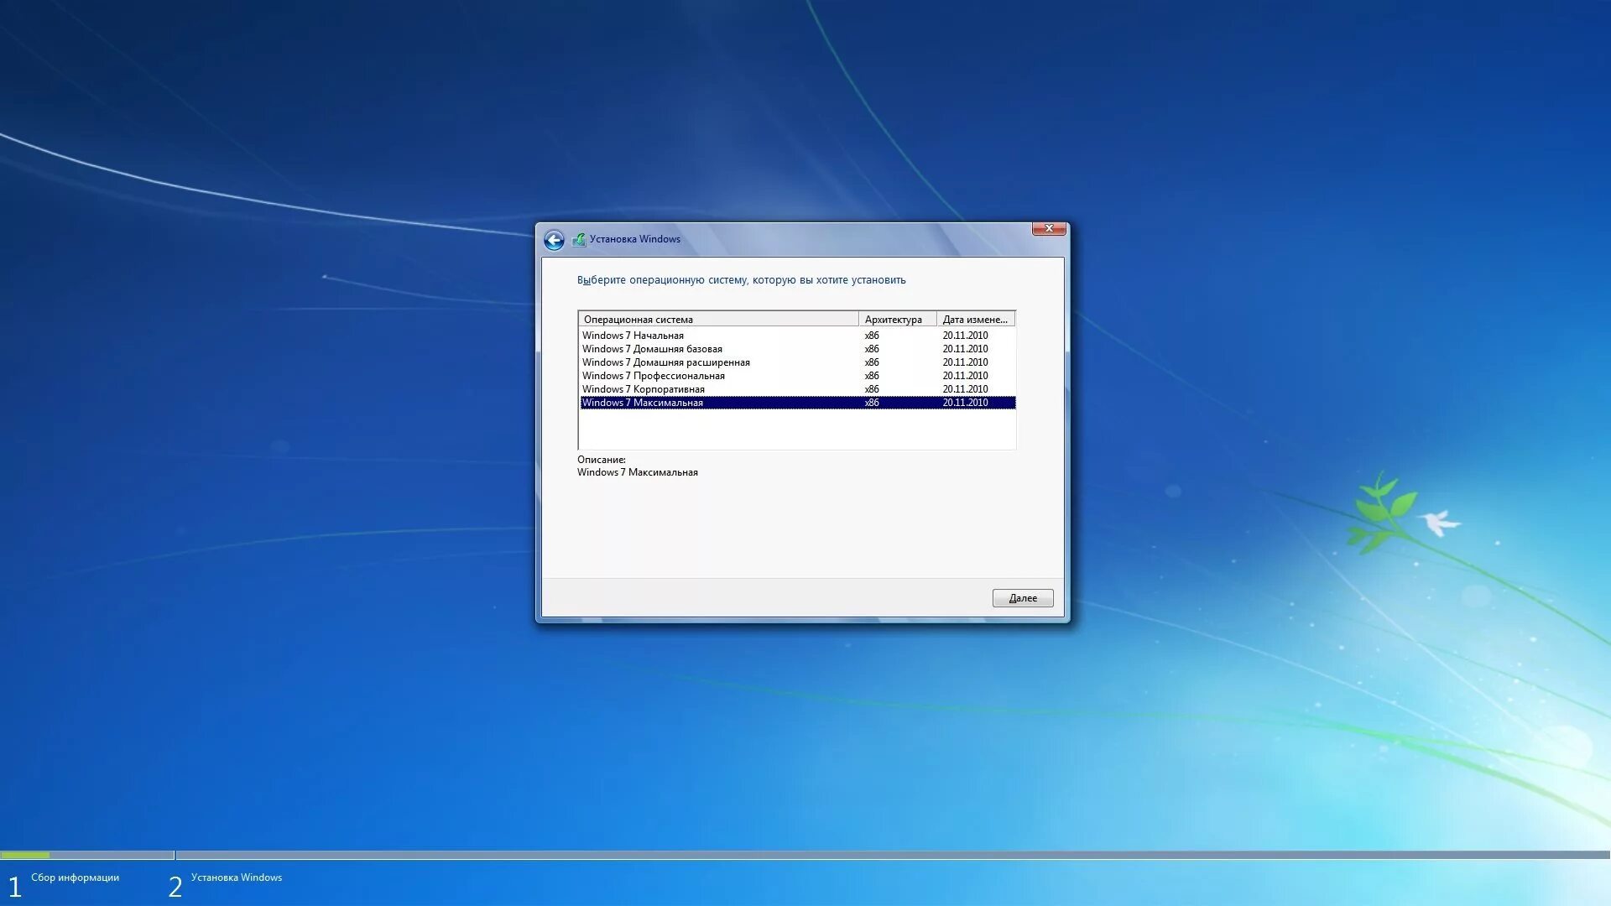Click highlighted Windows 7 Максимальная row
Screen dimensions: 1611x906
[643, 403]
